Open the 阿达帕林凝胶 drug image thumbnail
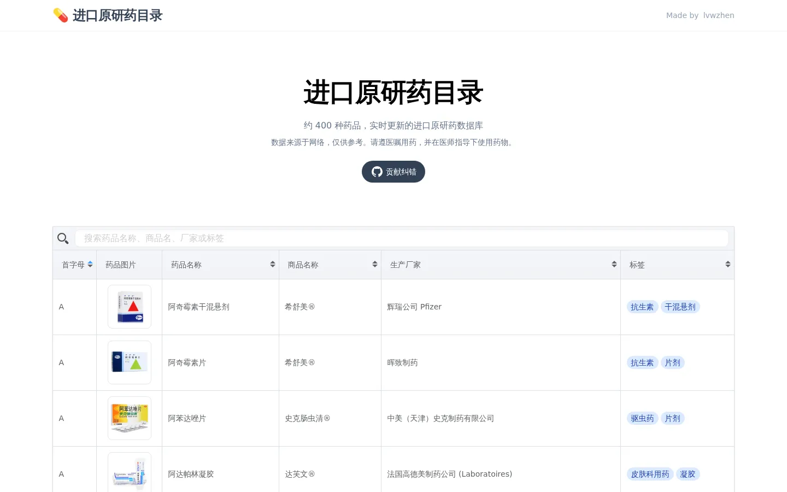 click(x=130, y=473)
